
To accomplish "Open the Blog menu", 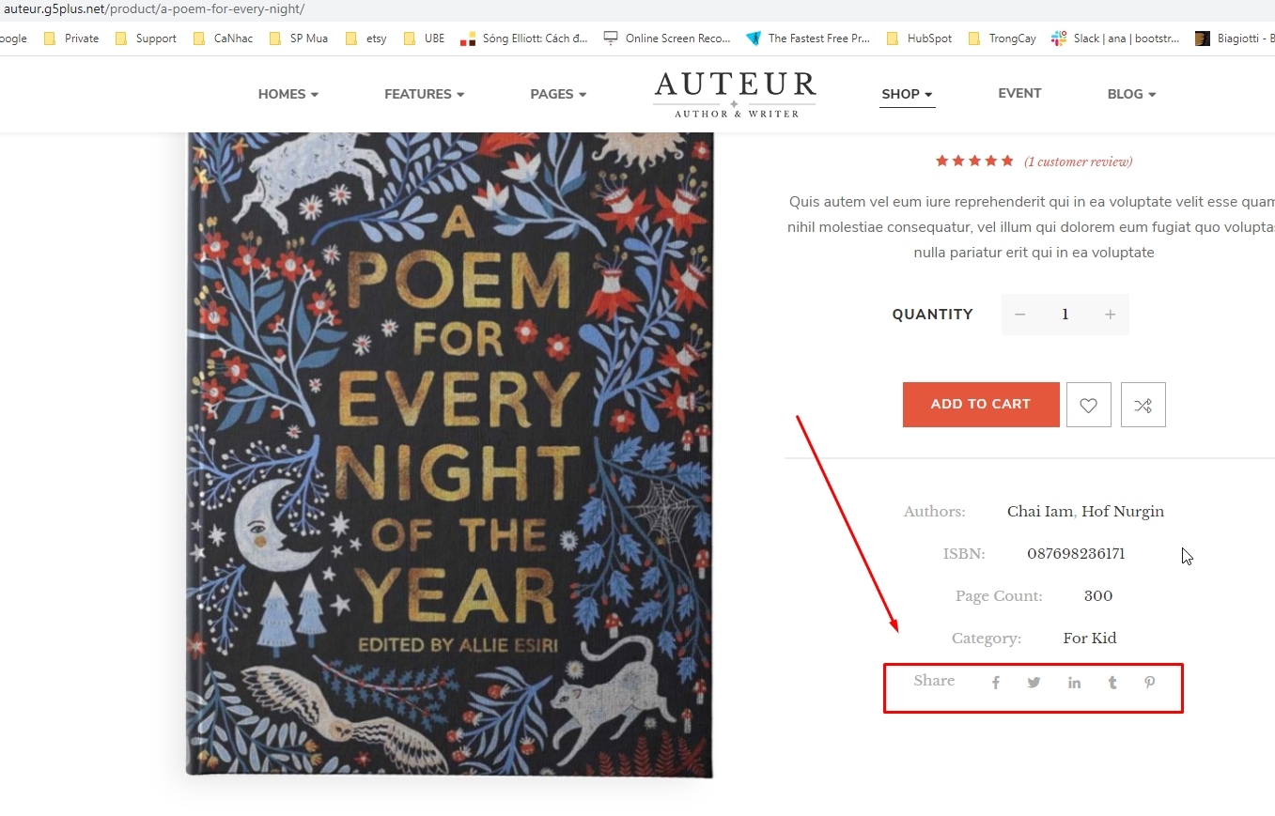I will pos(1131,94).
